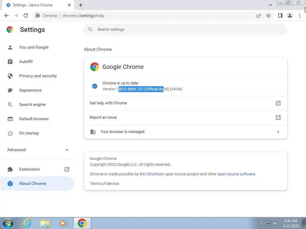Reload the settings page
Image resolution: width=306 pixels, height=229 pixels.
click(26, 16)
